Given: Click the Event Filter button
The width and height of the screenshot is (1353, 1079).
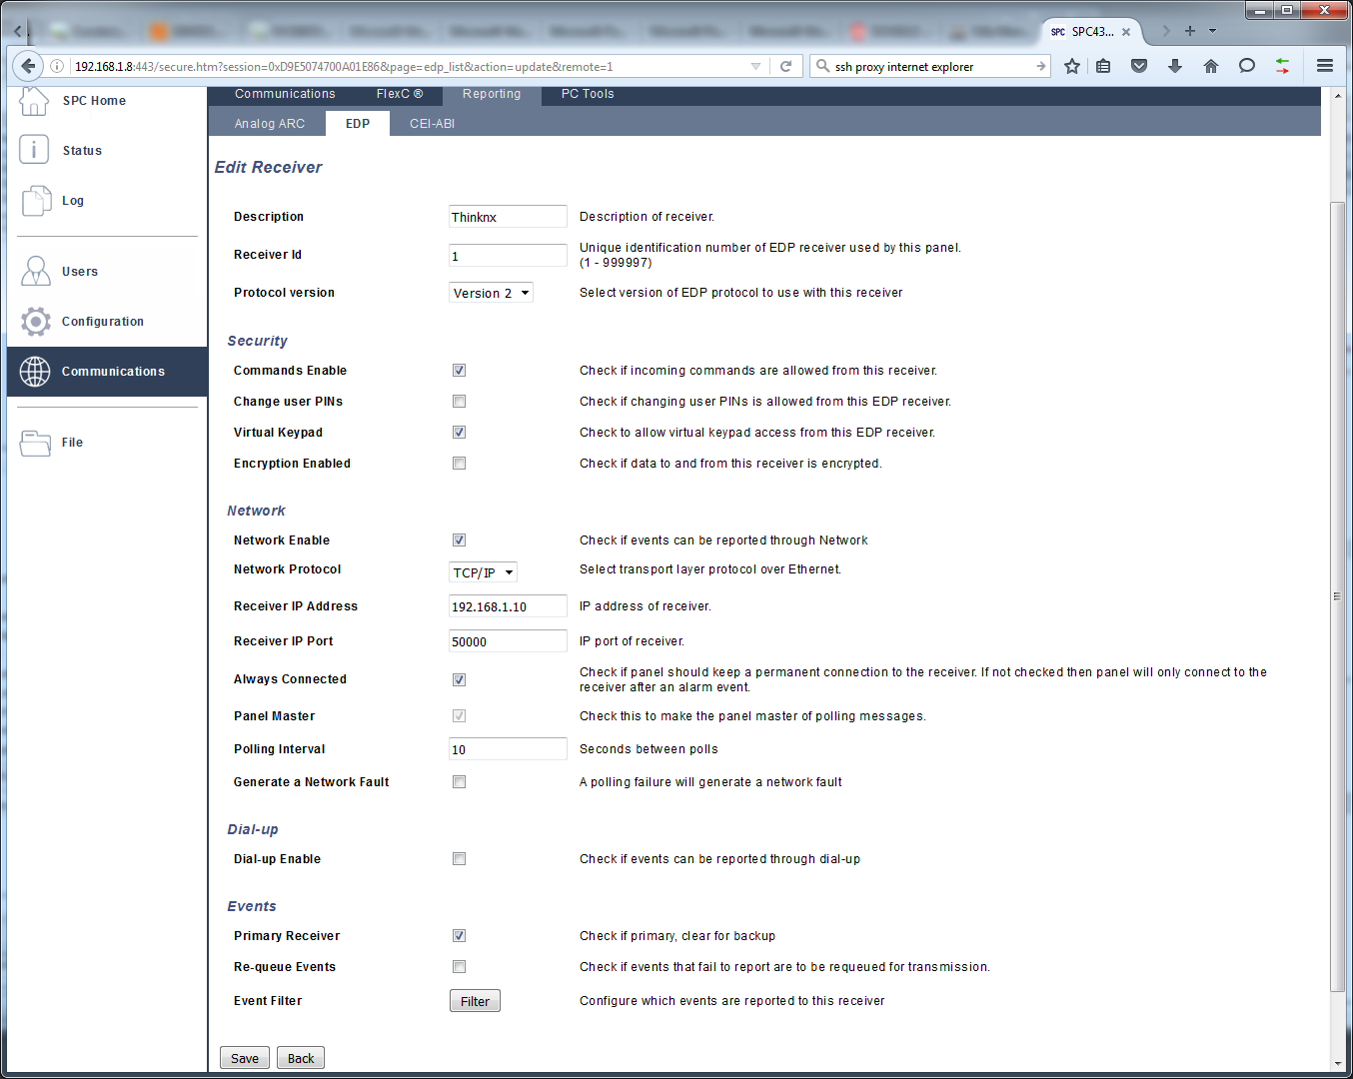Looking at the screenshot, I should coord(475,1001).
